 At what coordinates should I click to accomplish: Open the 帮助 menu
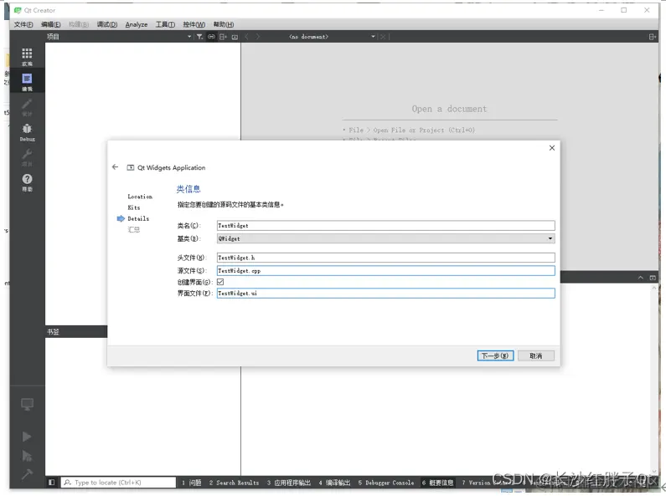pos(224,24)
